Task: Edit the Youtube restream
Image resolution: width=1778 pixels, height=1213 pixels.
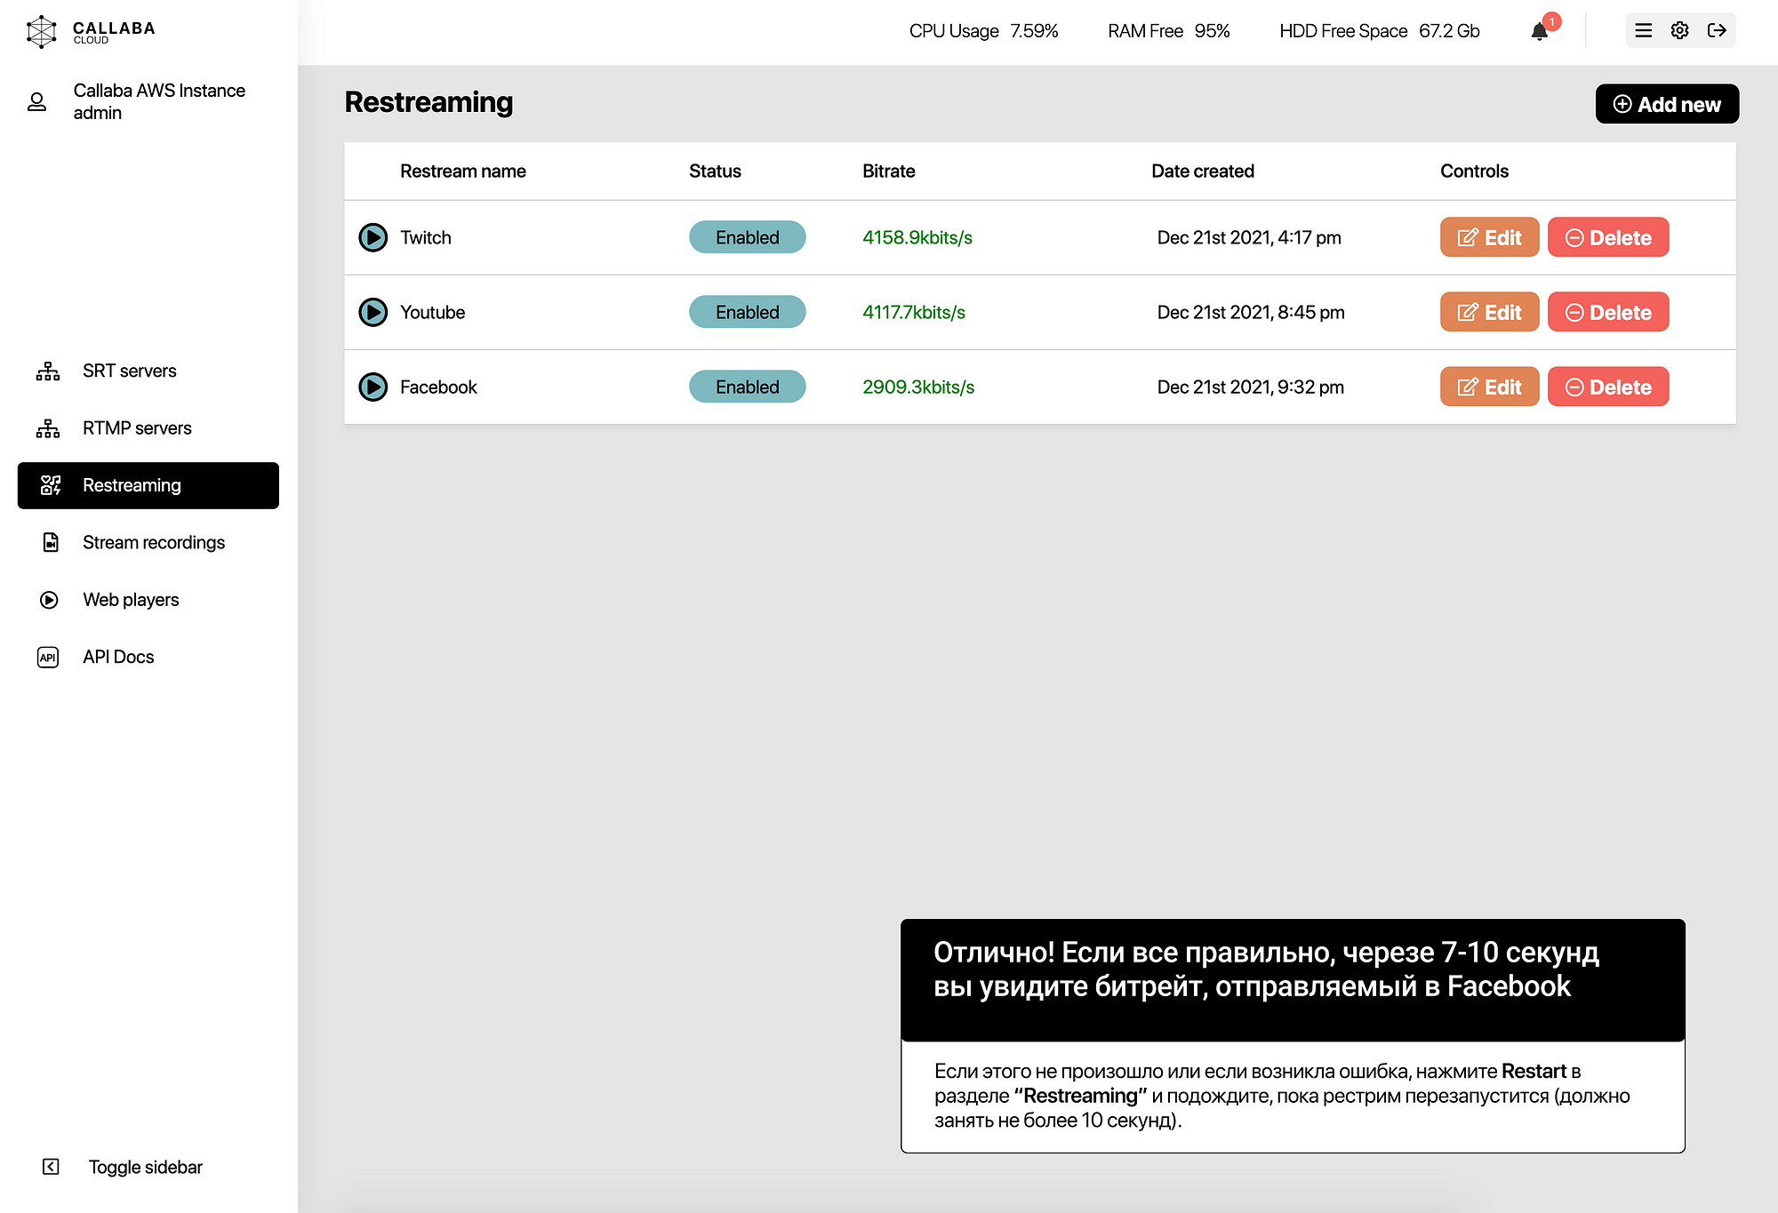Action: [x=1489, y=312]
